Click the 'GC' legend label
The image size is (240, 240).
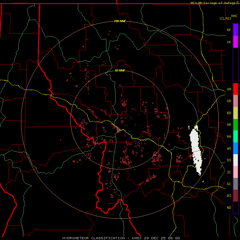229,184
